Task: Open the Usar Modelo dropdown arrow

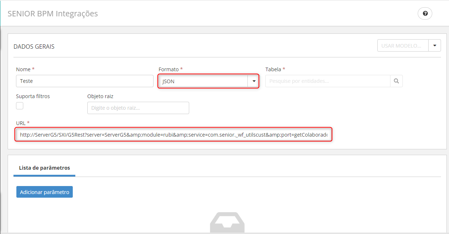Action: (x=434, y=46)
